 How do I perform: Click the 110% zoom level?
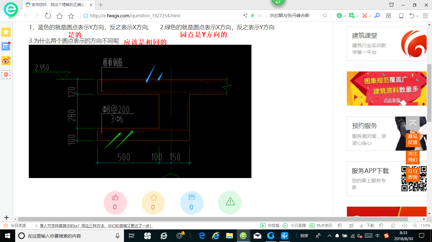tap(425, 226)
